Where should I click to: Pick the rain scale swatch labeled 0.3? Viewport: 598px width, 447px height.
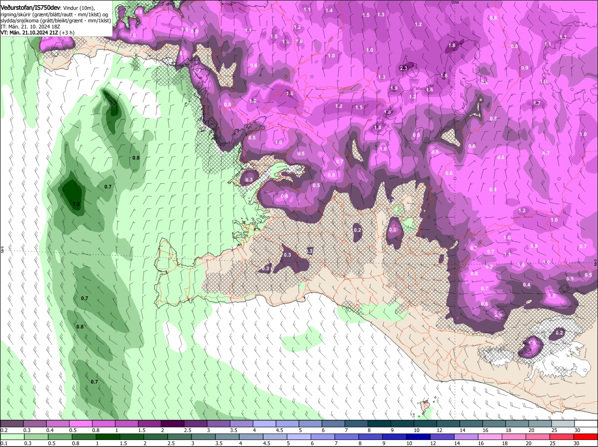(x=36, y=437)
